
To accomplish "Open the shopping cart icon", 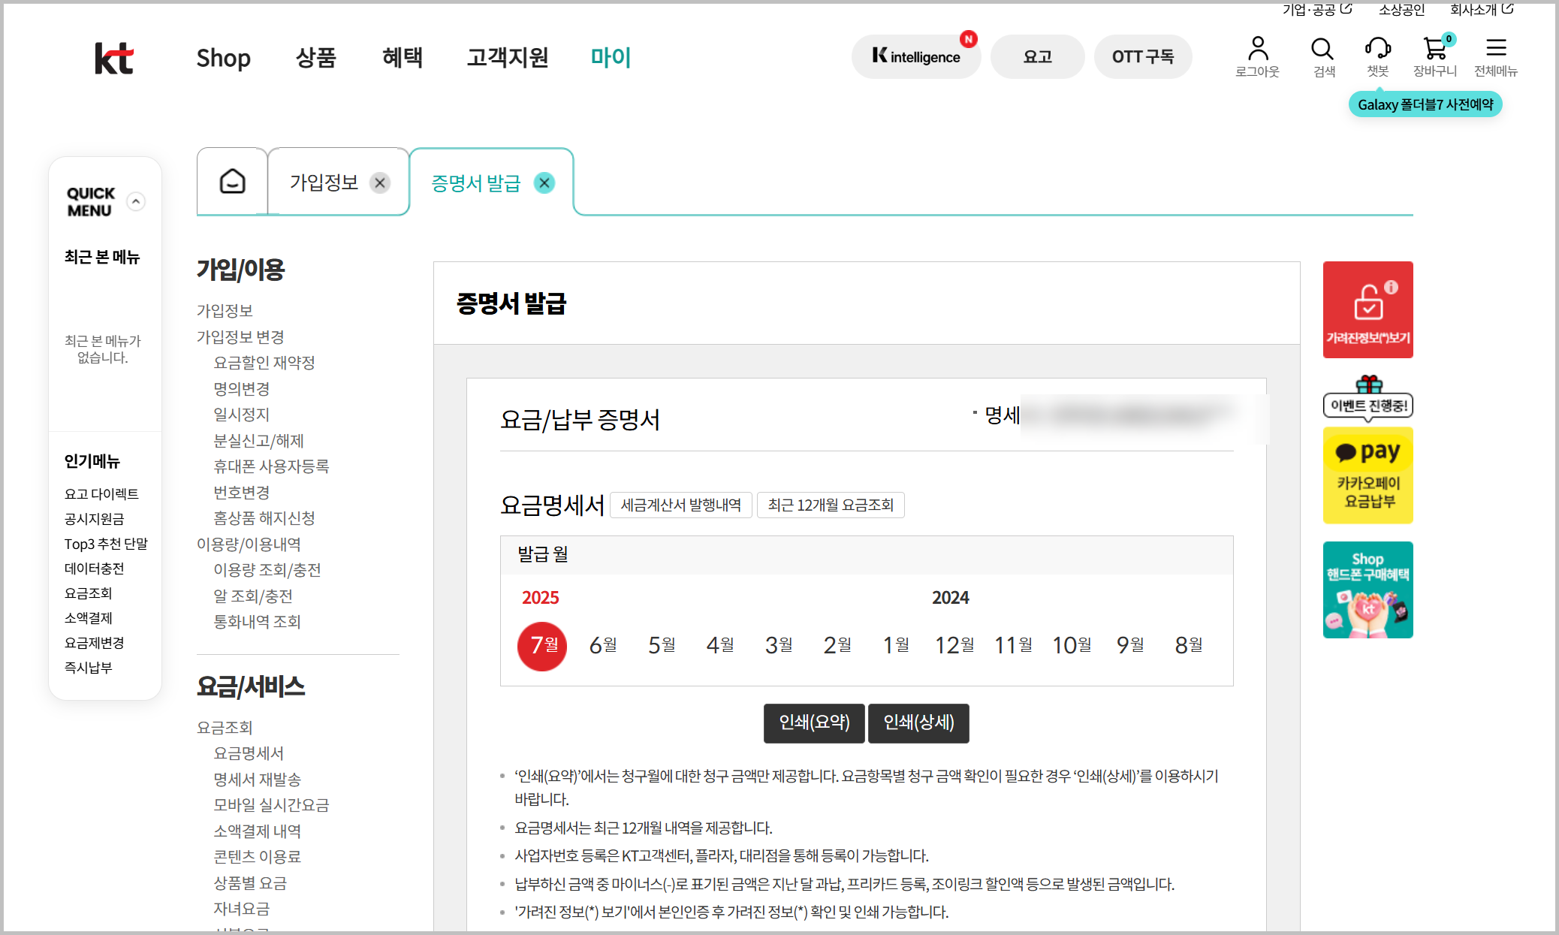I will coord(1435,50).
